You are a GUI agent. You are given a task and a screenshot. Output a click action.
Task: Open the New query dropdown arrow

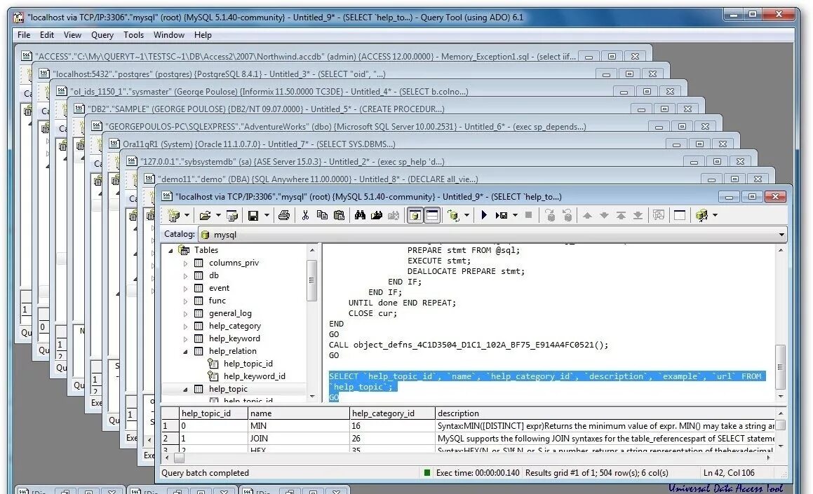coord(187,215)
